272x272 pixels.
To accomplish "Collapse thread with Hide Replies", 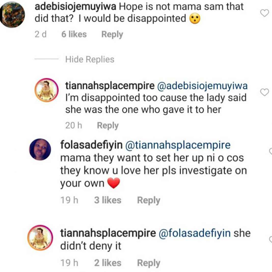I will [90, 59].
